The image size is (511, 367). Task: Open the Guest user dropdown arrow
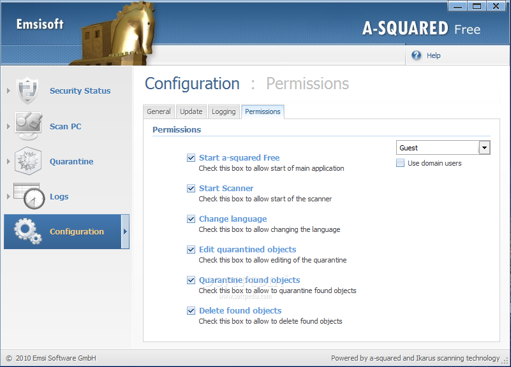[x=484, y=148]
